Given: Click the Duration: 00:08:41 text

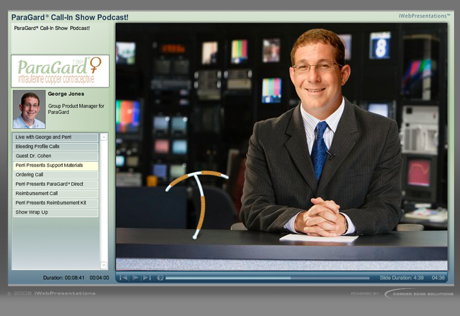Looking at the screenshot, I should coord(63,278).
